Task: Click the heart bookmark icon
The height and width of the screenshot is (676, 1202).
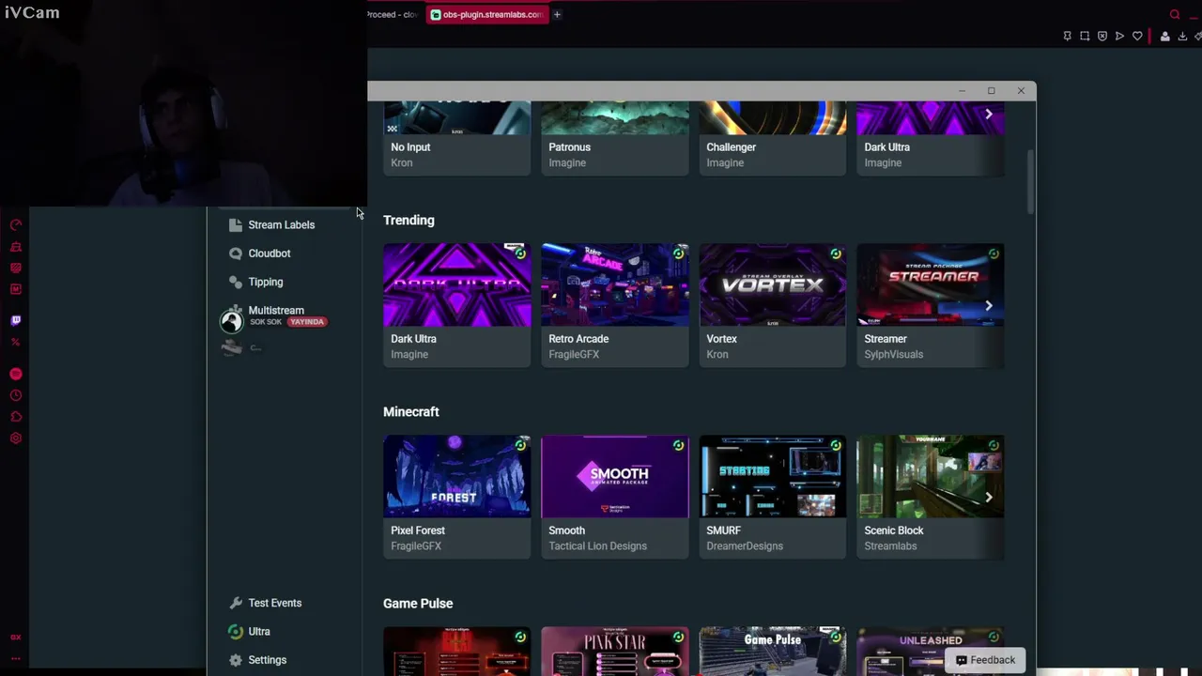Action: [x=1137, y=37]
